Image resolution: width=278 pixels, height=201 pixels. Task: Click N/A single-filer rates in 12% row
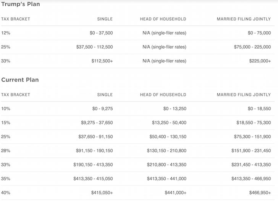pyautogui.click(x=164, y=33)
